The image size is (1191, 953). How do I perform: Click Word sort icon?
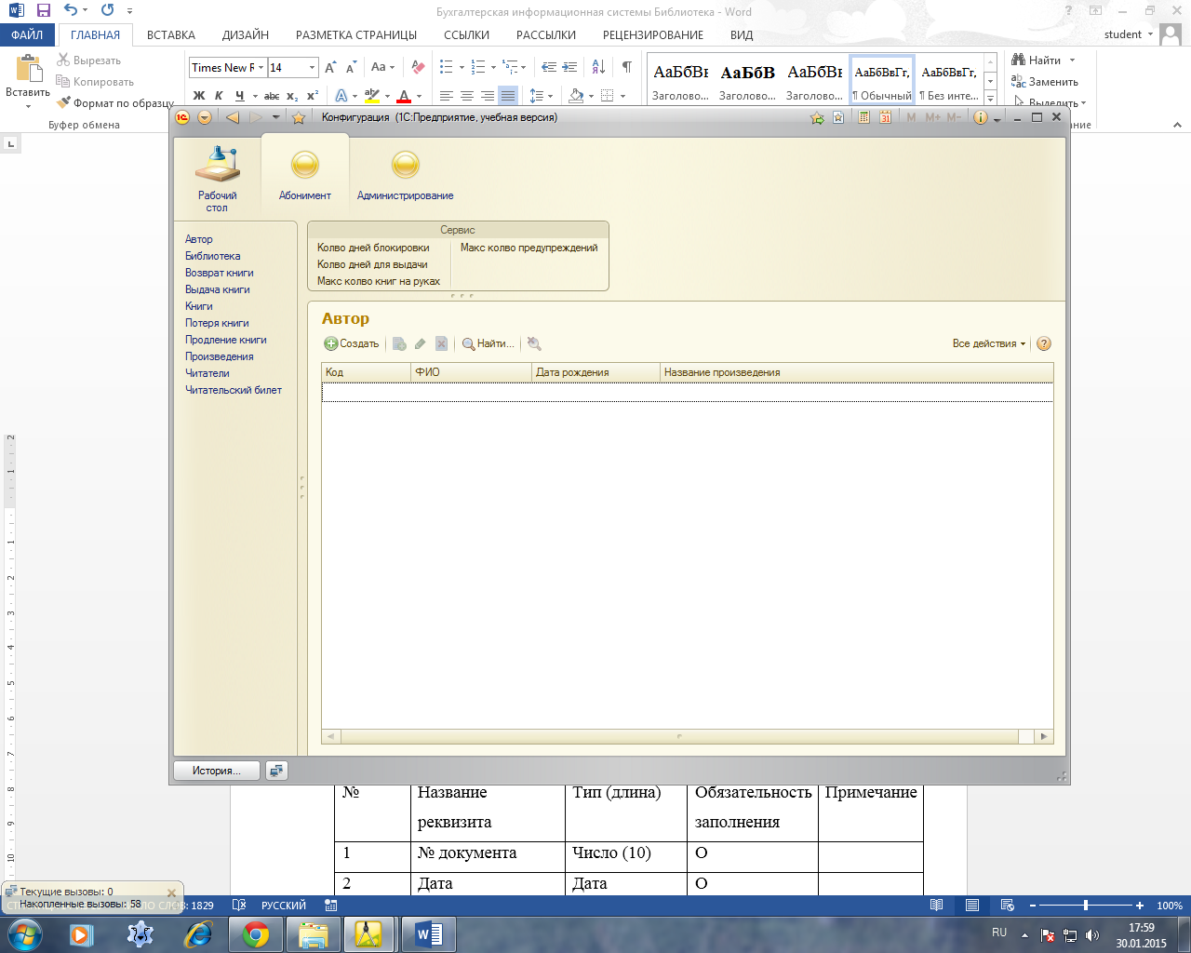pyautogui.click(x=598, y=67)
